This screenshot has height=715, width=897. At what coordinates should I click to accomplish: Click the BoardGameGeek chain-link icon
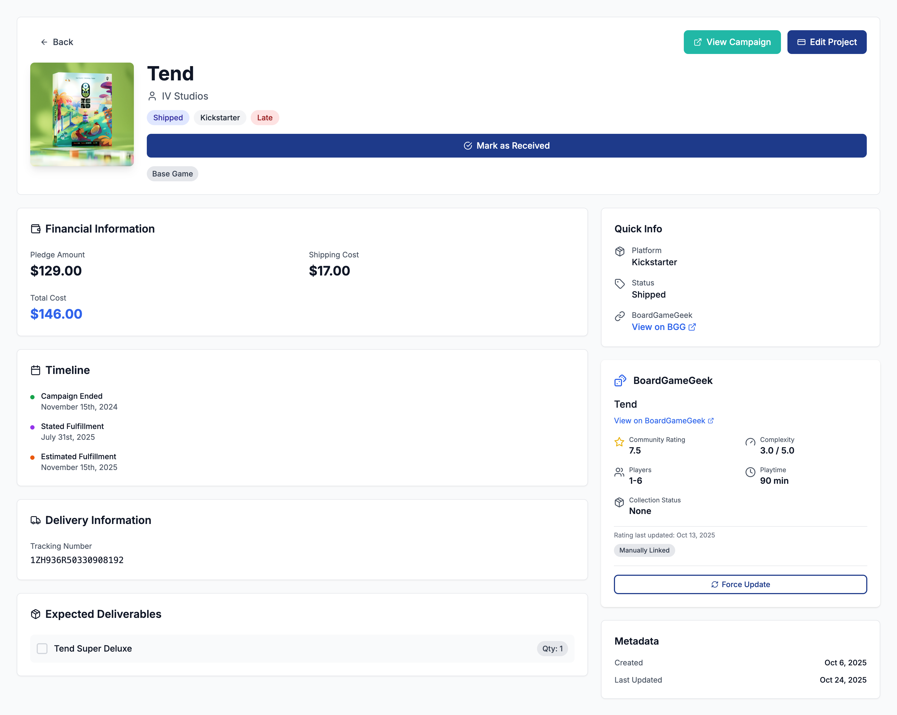click(x=620, y=316)
